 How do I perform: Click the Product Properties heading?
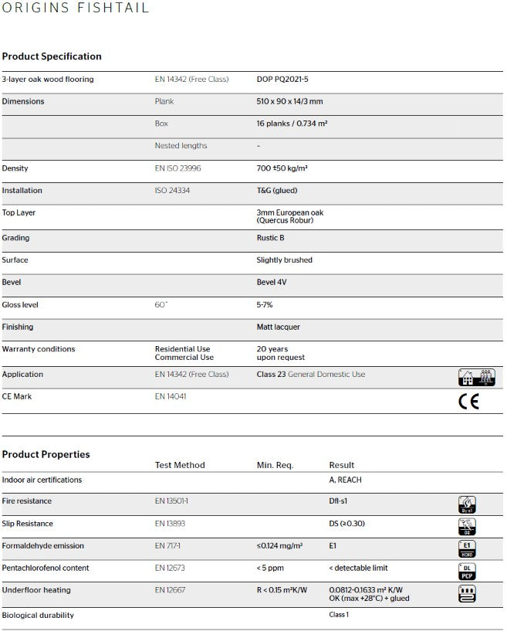[46, 454]
